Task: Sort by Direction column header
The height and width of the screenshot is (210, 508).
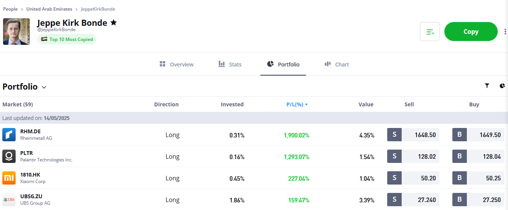Action: (166, 104)
